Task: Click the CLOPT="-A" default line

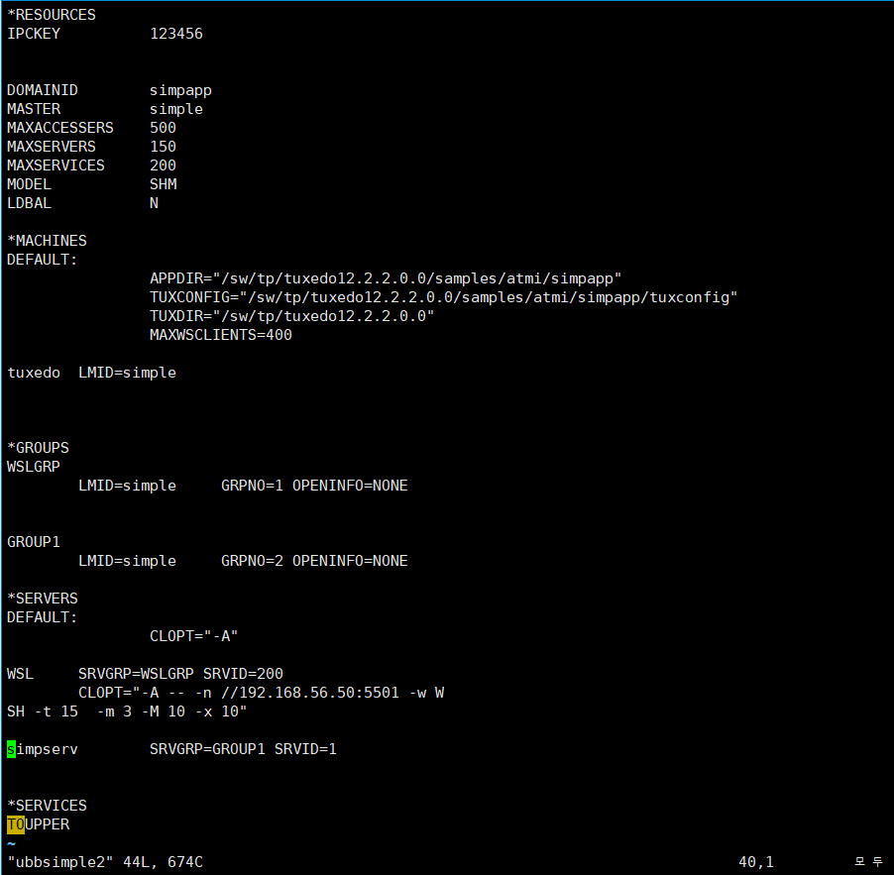Action: pos(194,635)
